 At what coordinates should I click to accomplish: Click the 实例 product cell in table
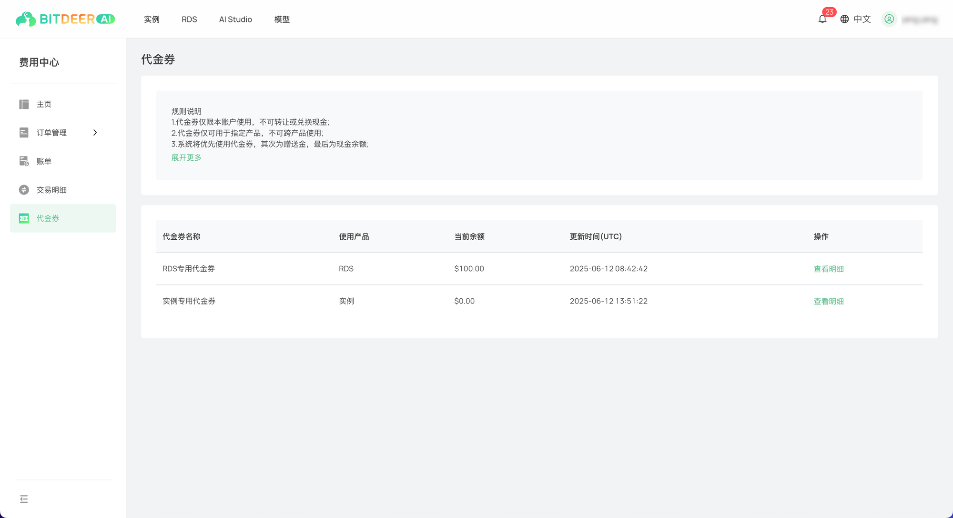tap(346, 301)
